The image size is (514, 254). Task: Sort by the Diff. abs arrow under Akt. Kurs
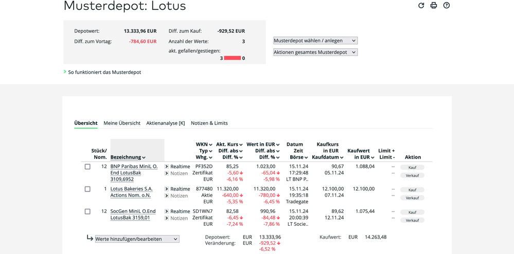click(x=241, y=151)
